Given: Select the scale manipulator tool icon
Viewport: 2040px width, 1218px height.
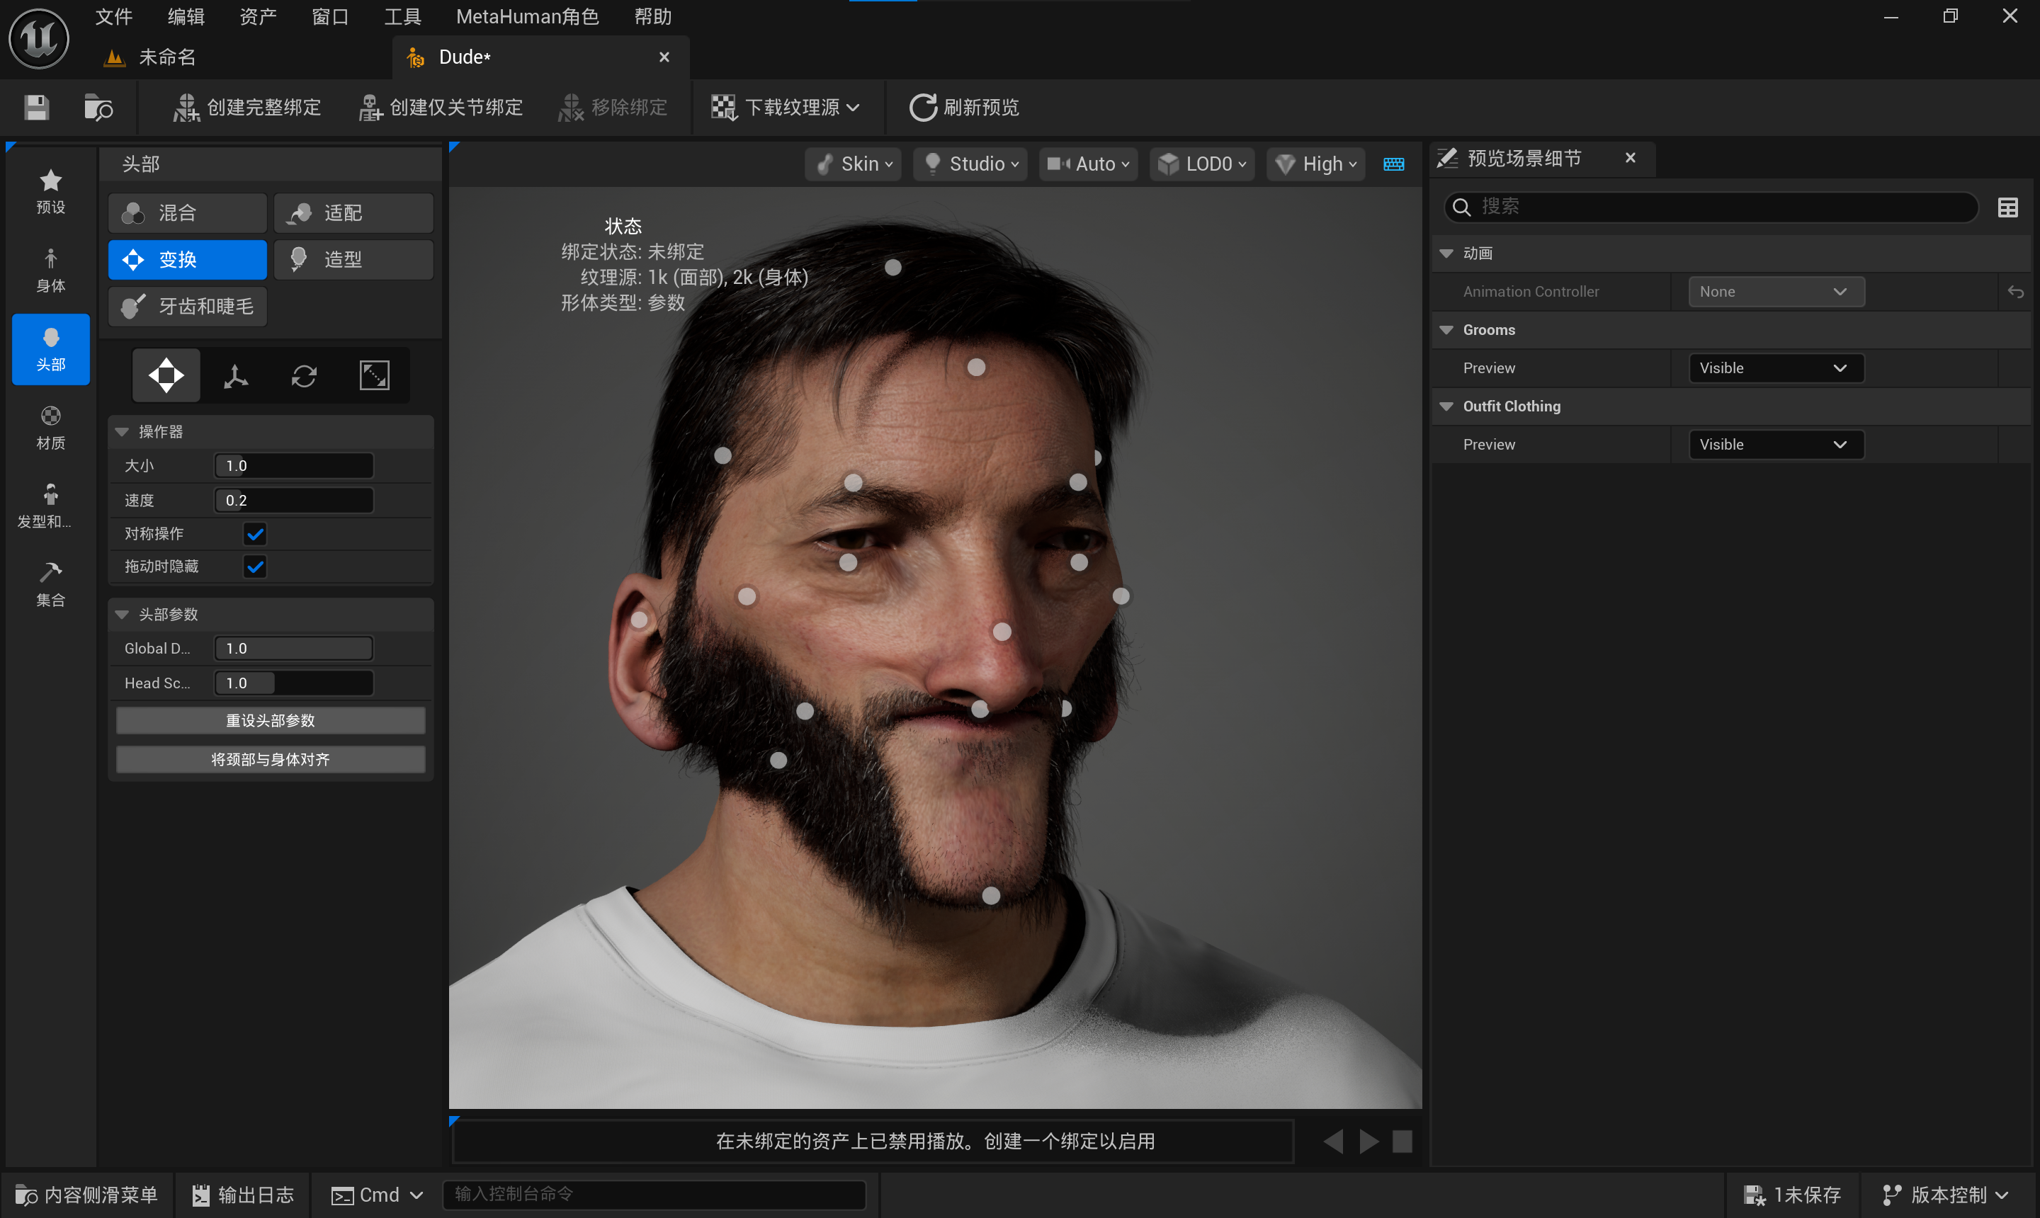Looking at the screenshot, I should pos(374,376).
